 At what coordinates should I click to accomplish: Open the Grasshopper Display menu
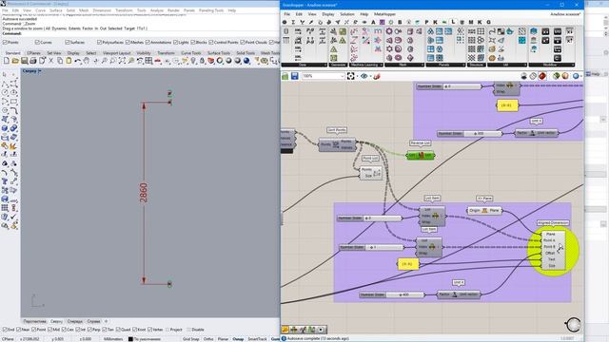[327, 14]
